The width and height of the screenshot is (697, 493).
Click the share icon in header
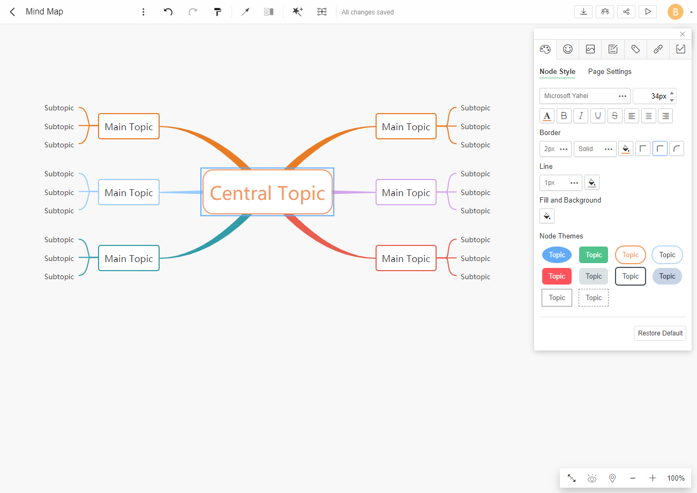(626, 12)
